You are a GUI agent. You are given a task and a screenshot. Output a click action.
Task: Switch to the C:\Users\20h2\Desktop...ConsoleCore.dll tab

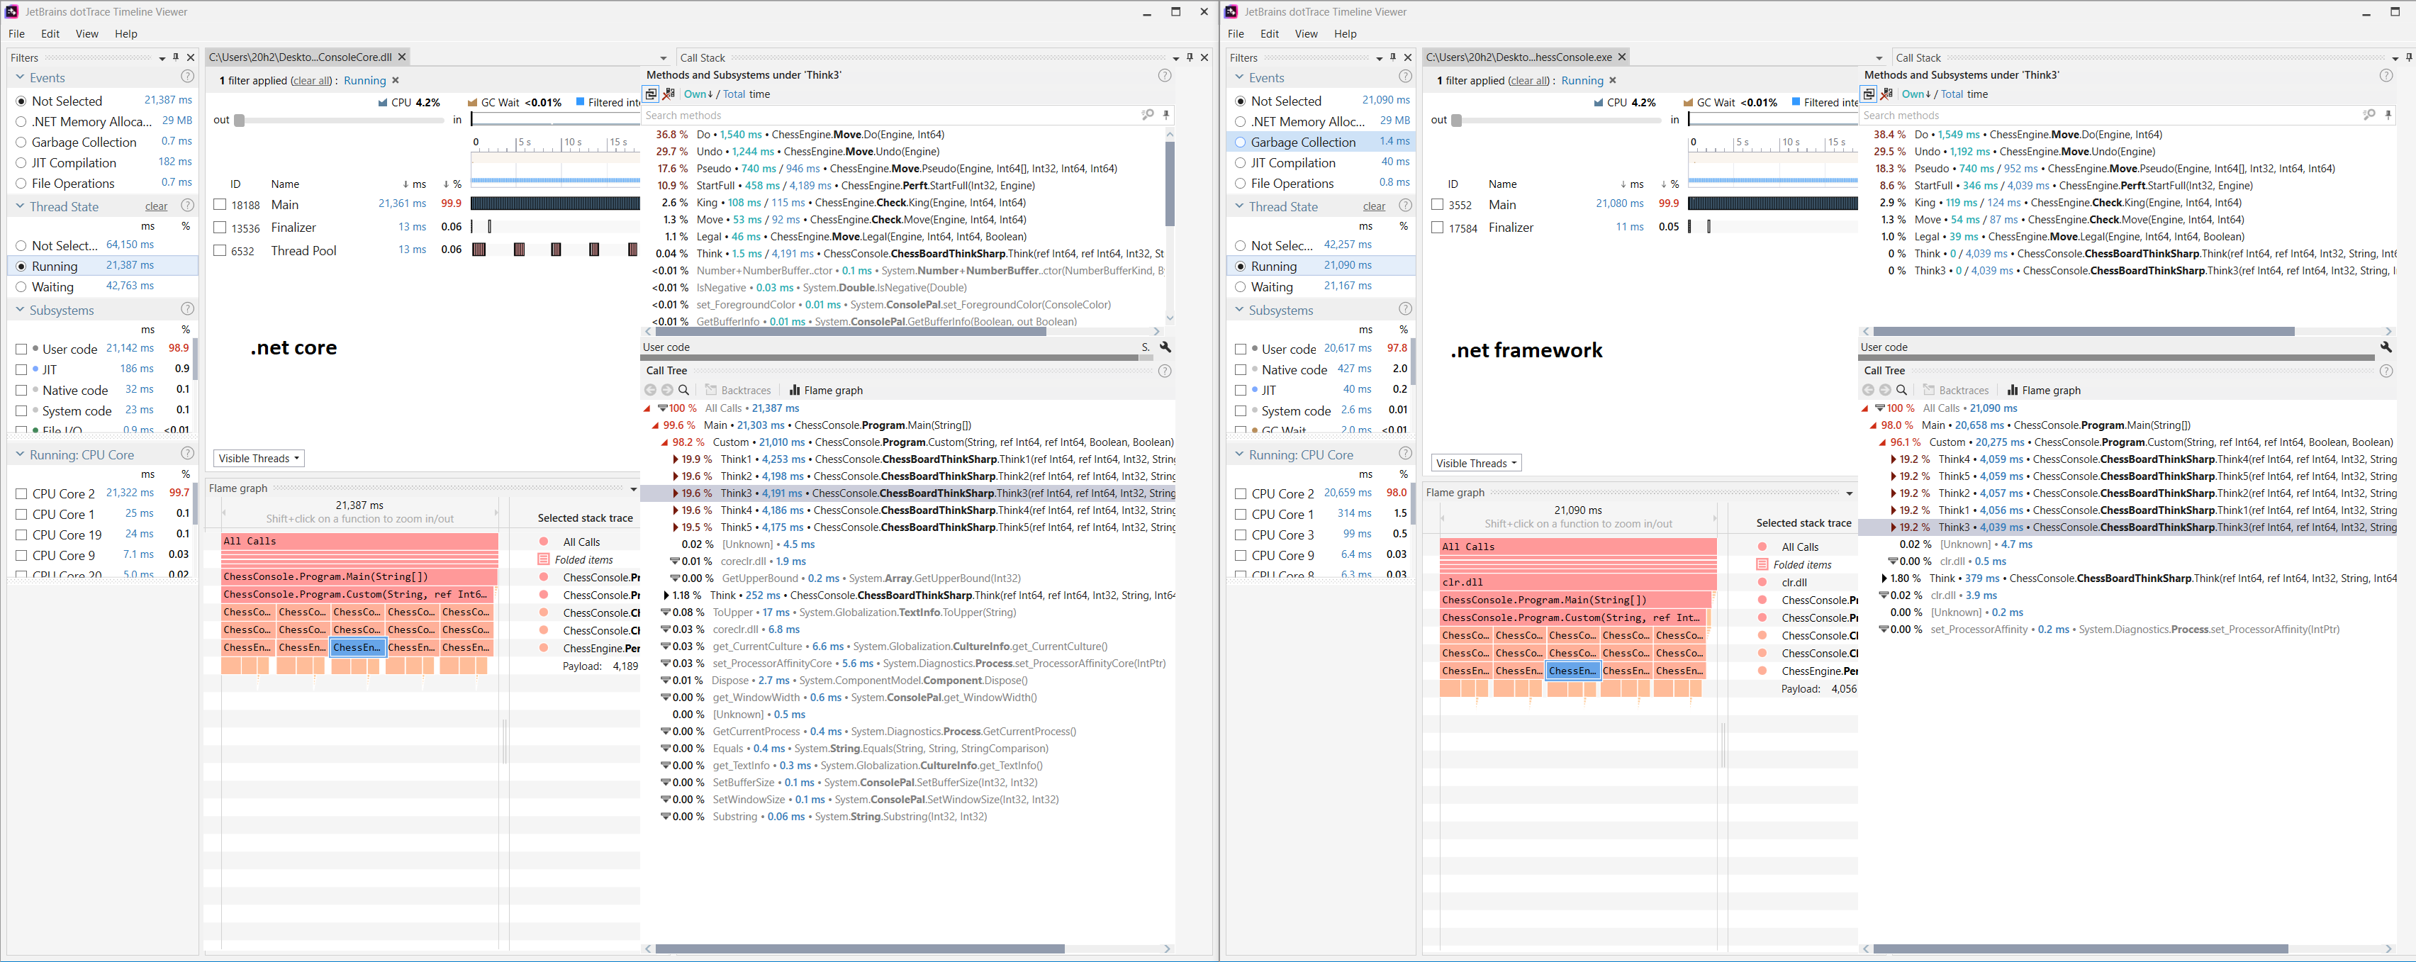tap(300, 56)
